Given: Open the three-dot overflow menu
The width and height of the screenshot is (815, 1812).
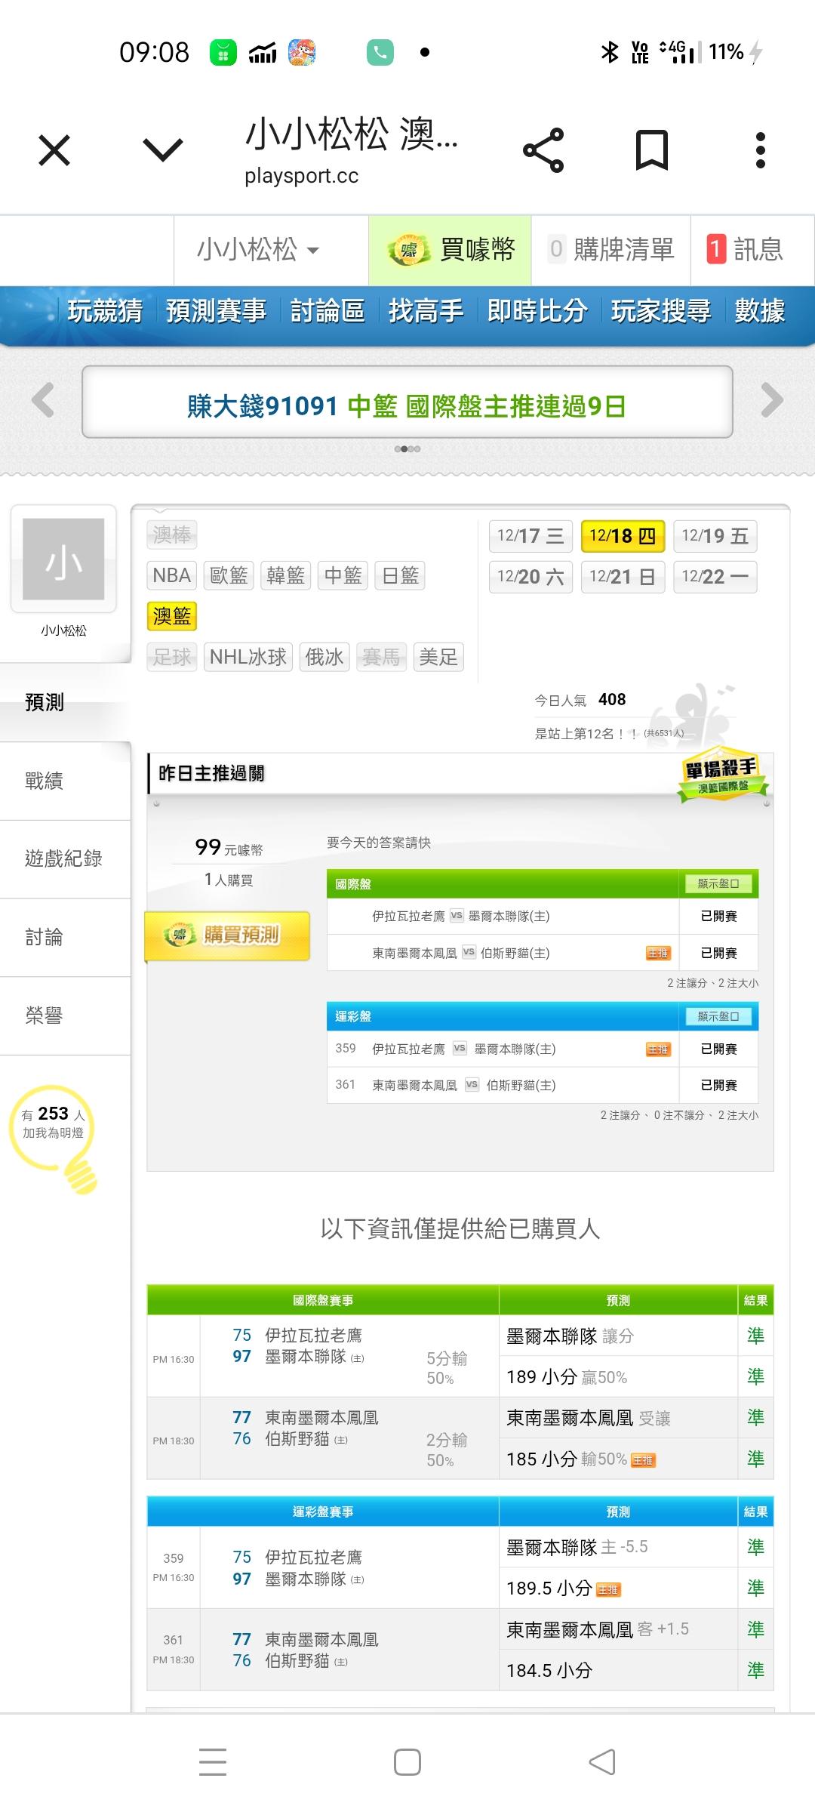Looking at the screenshot, I should coord(761,150).
